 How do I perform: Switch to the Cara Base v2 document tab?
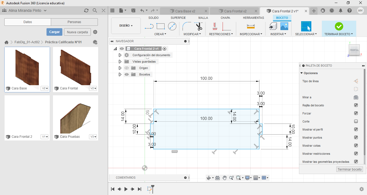(185, 11)
